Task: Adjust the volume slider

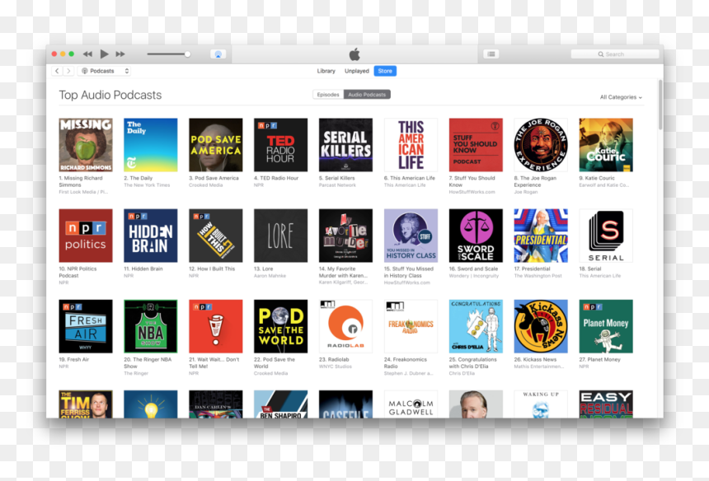Action: pos(168,54)
